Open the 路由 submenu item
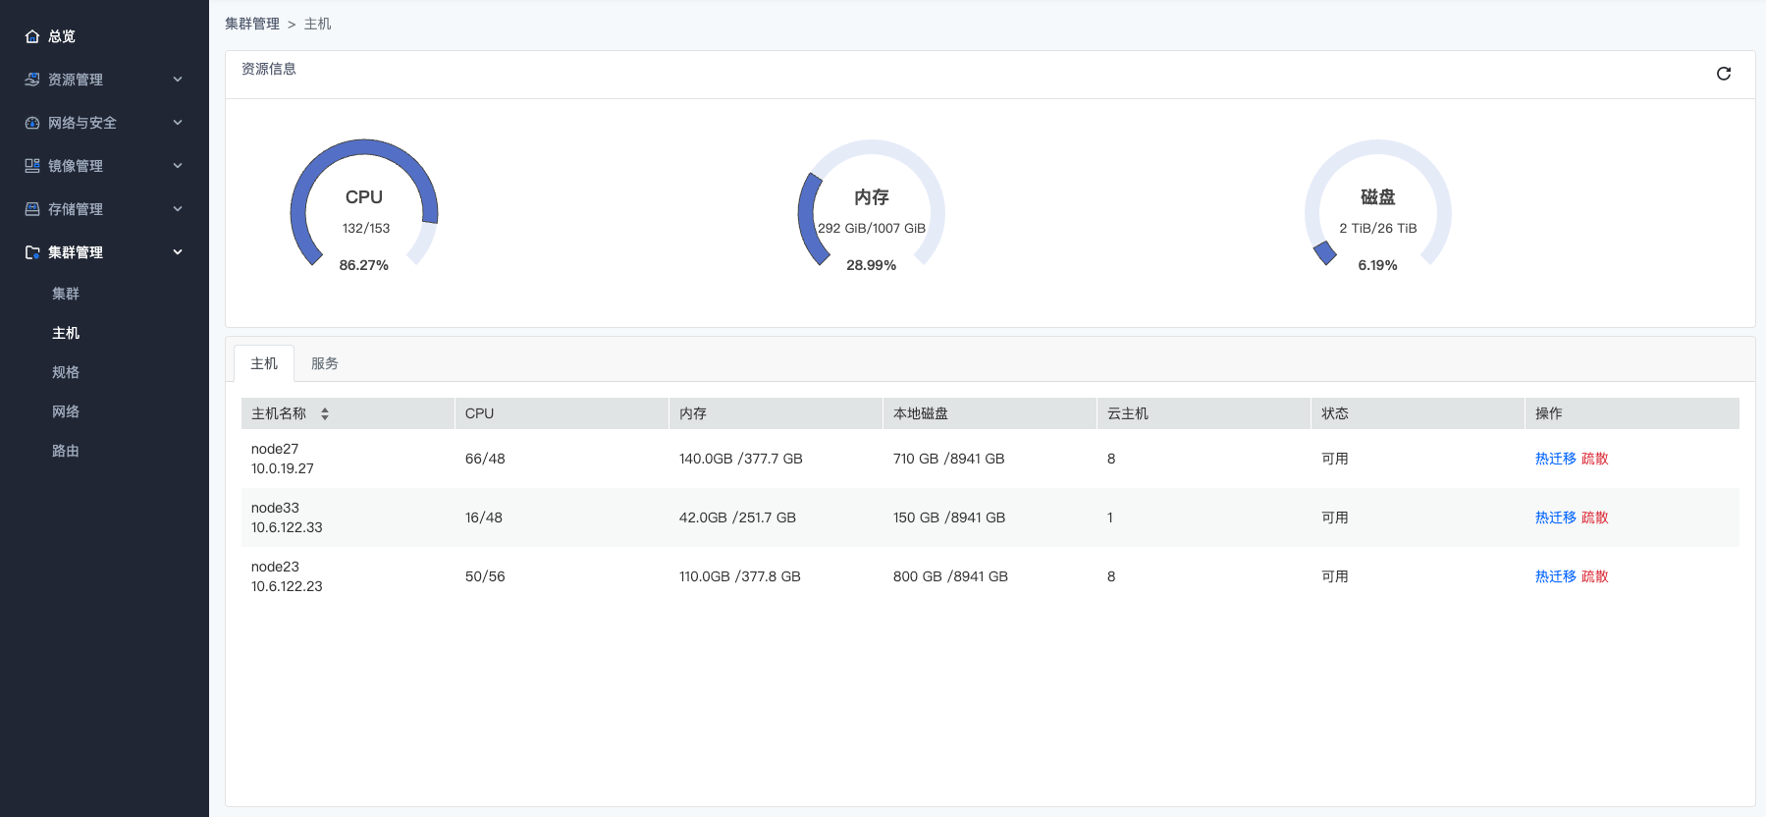Image resolution: width=1766 pixels, height=817 pixels. point(66,451)
